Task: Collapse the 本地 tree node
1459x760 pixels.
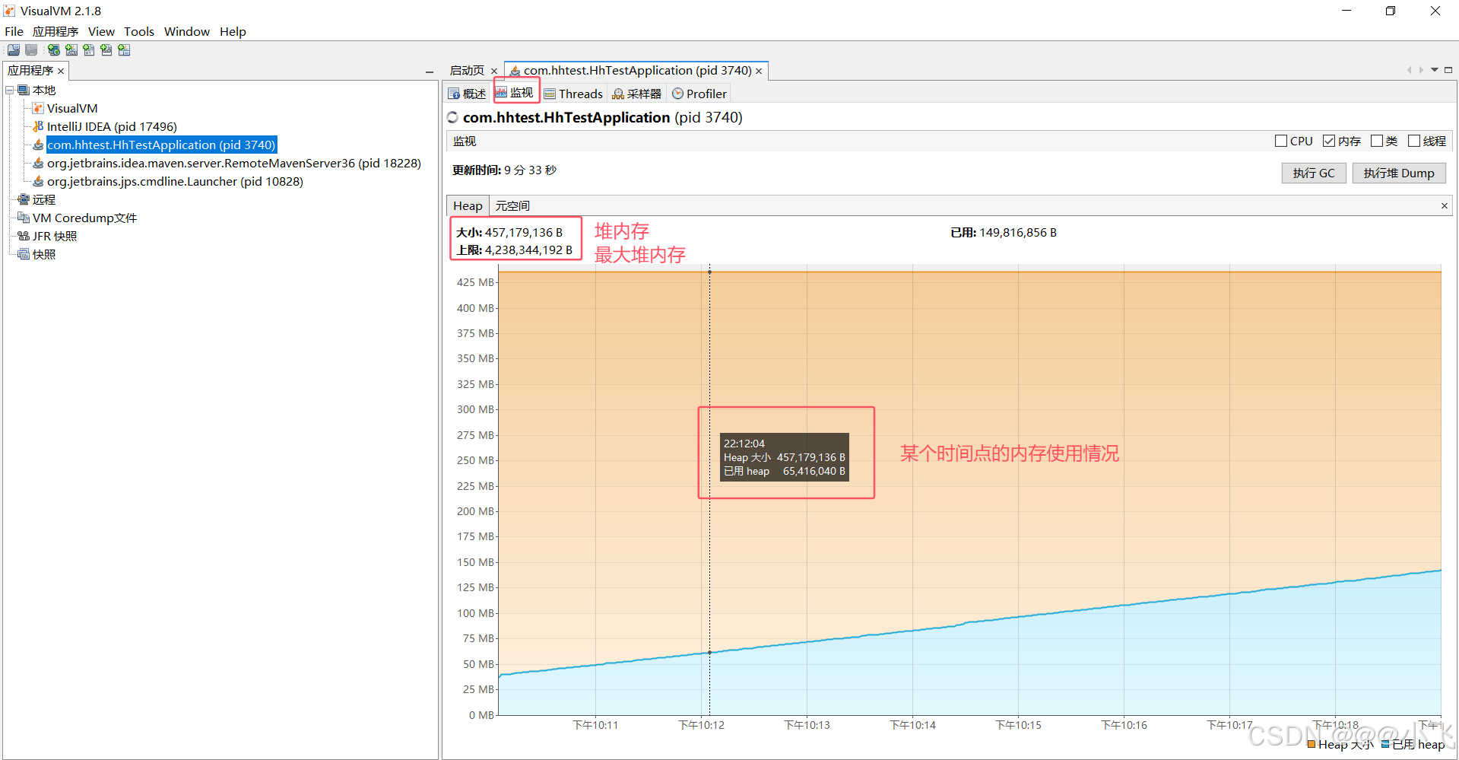Action: tap(10, 91)
